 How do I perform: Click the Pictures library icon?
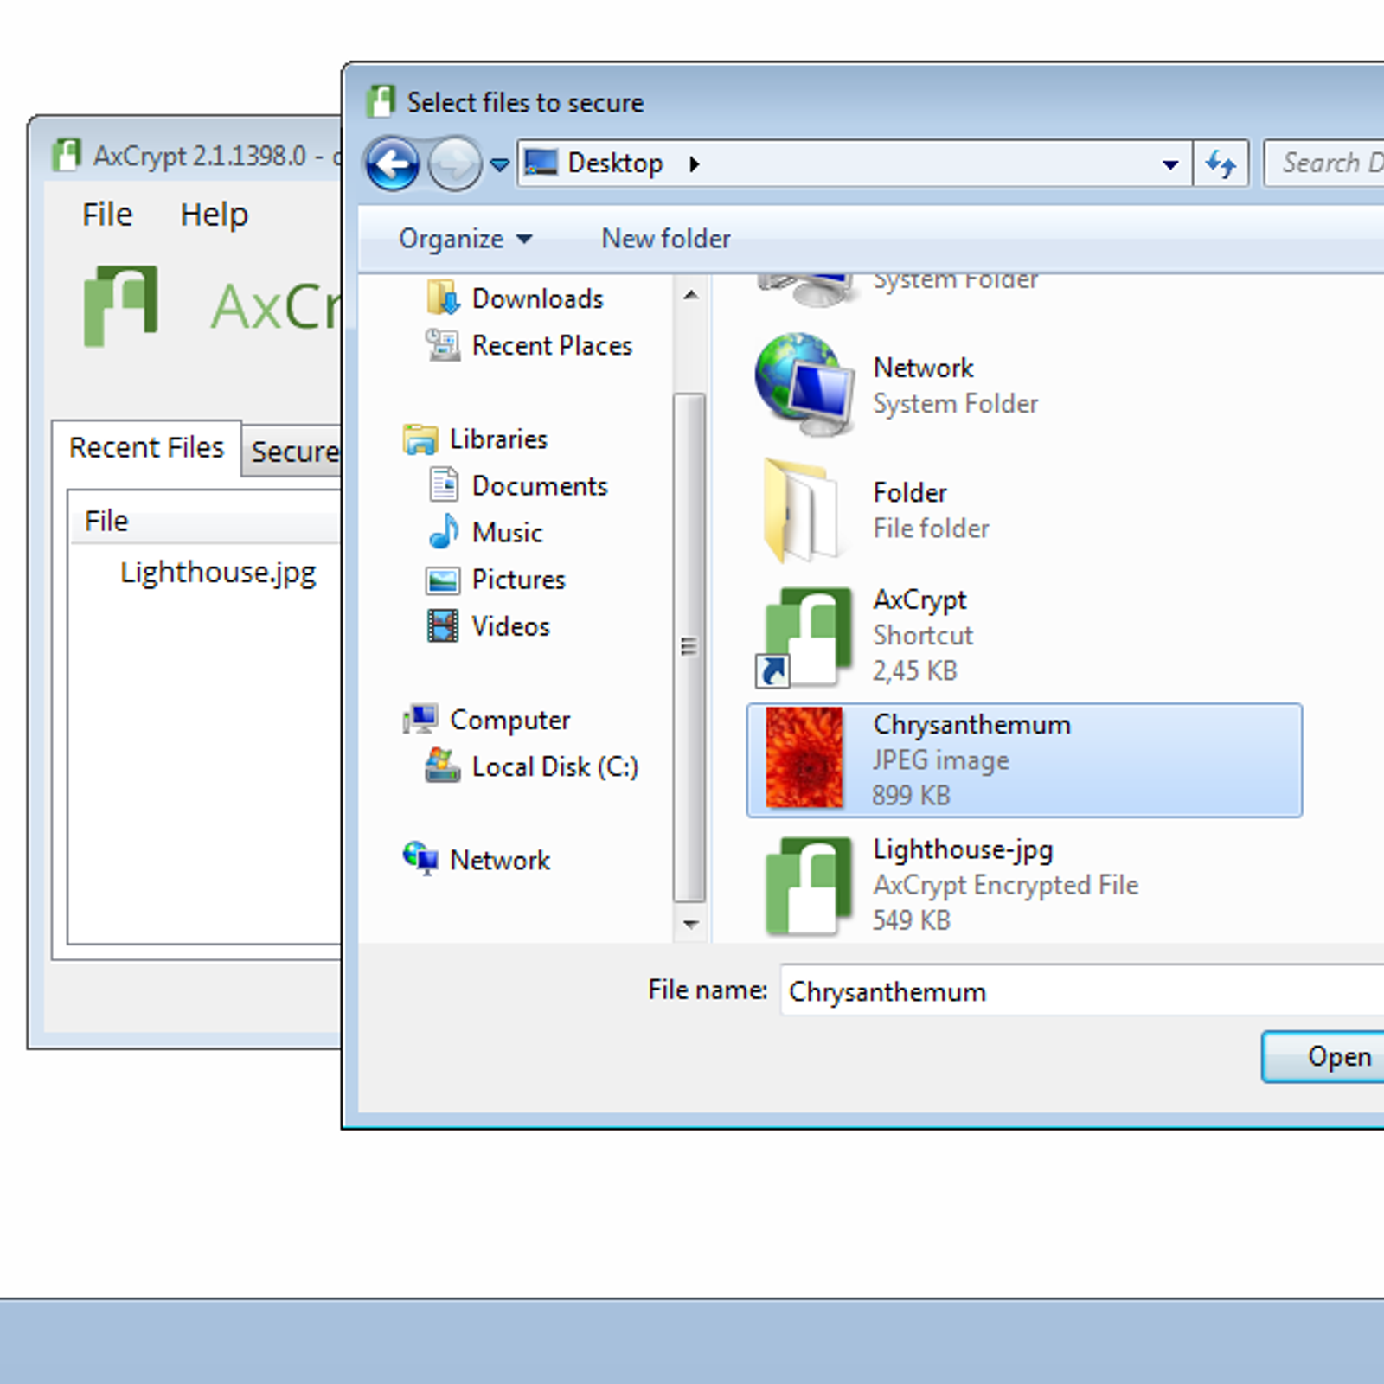(443, 580)
